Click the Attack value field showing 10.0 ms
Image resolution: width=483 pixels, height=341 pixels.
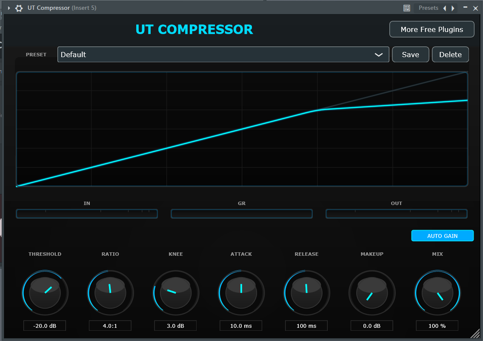pyautogui.click(x=241, y=326)
